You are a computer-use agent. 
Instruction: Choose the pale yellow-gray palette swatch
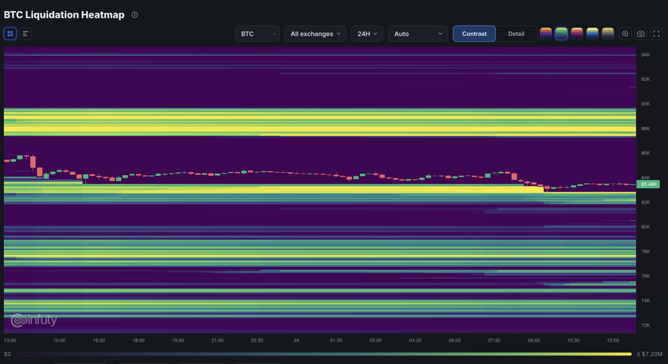tap(608, 33)
